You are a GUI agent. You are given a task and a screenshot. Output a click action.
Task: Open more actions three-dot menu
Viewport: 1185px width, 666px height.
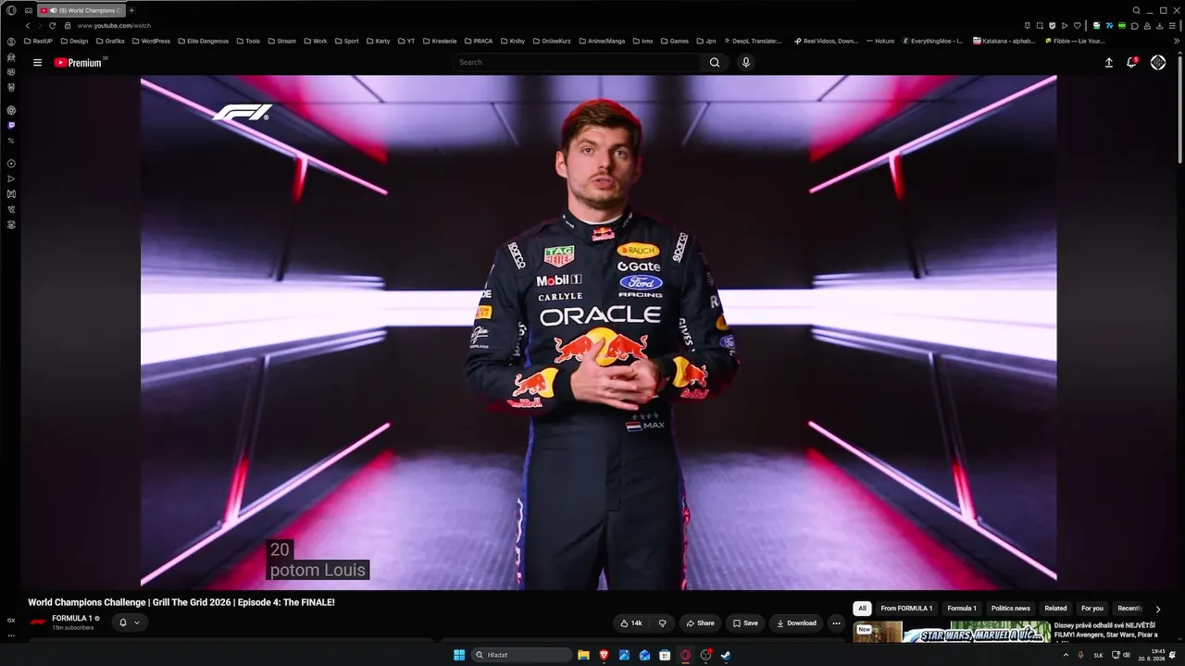click(x=836, y=623)
